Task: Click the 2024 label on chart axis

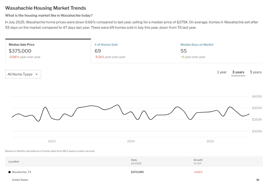Action: click(x=131, y=141)
